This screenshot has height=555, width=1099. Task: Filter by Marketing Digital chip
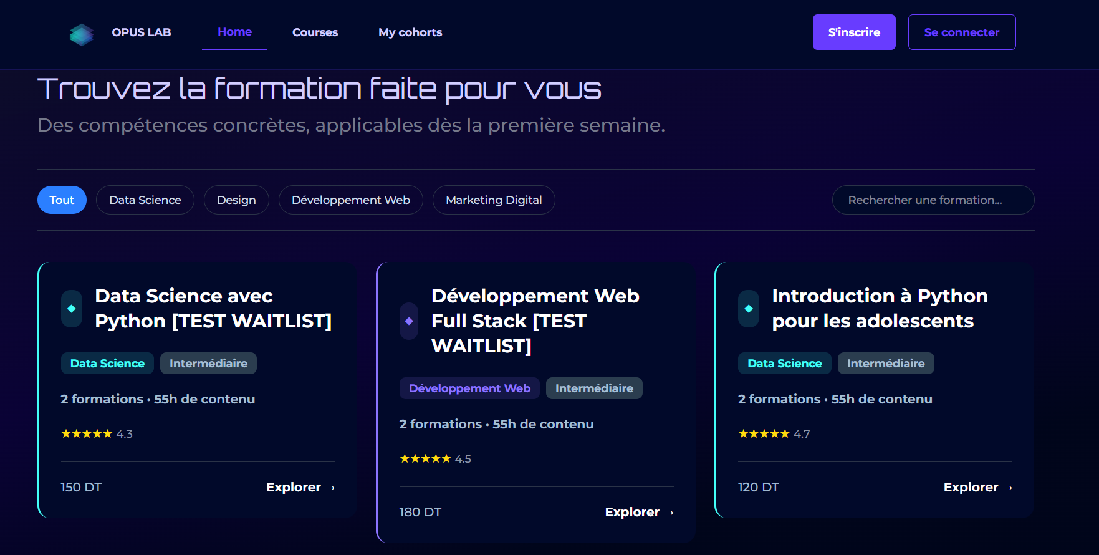(494, 200)
